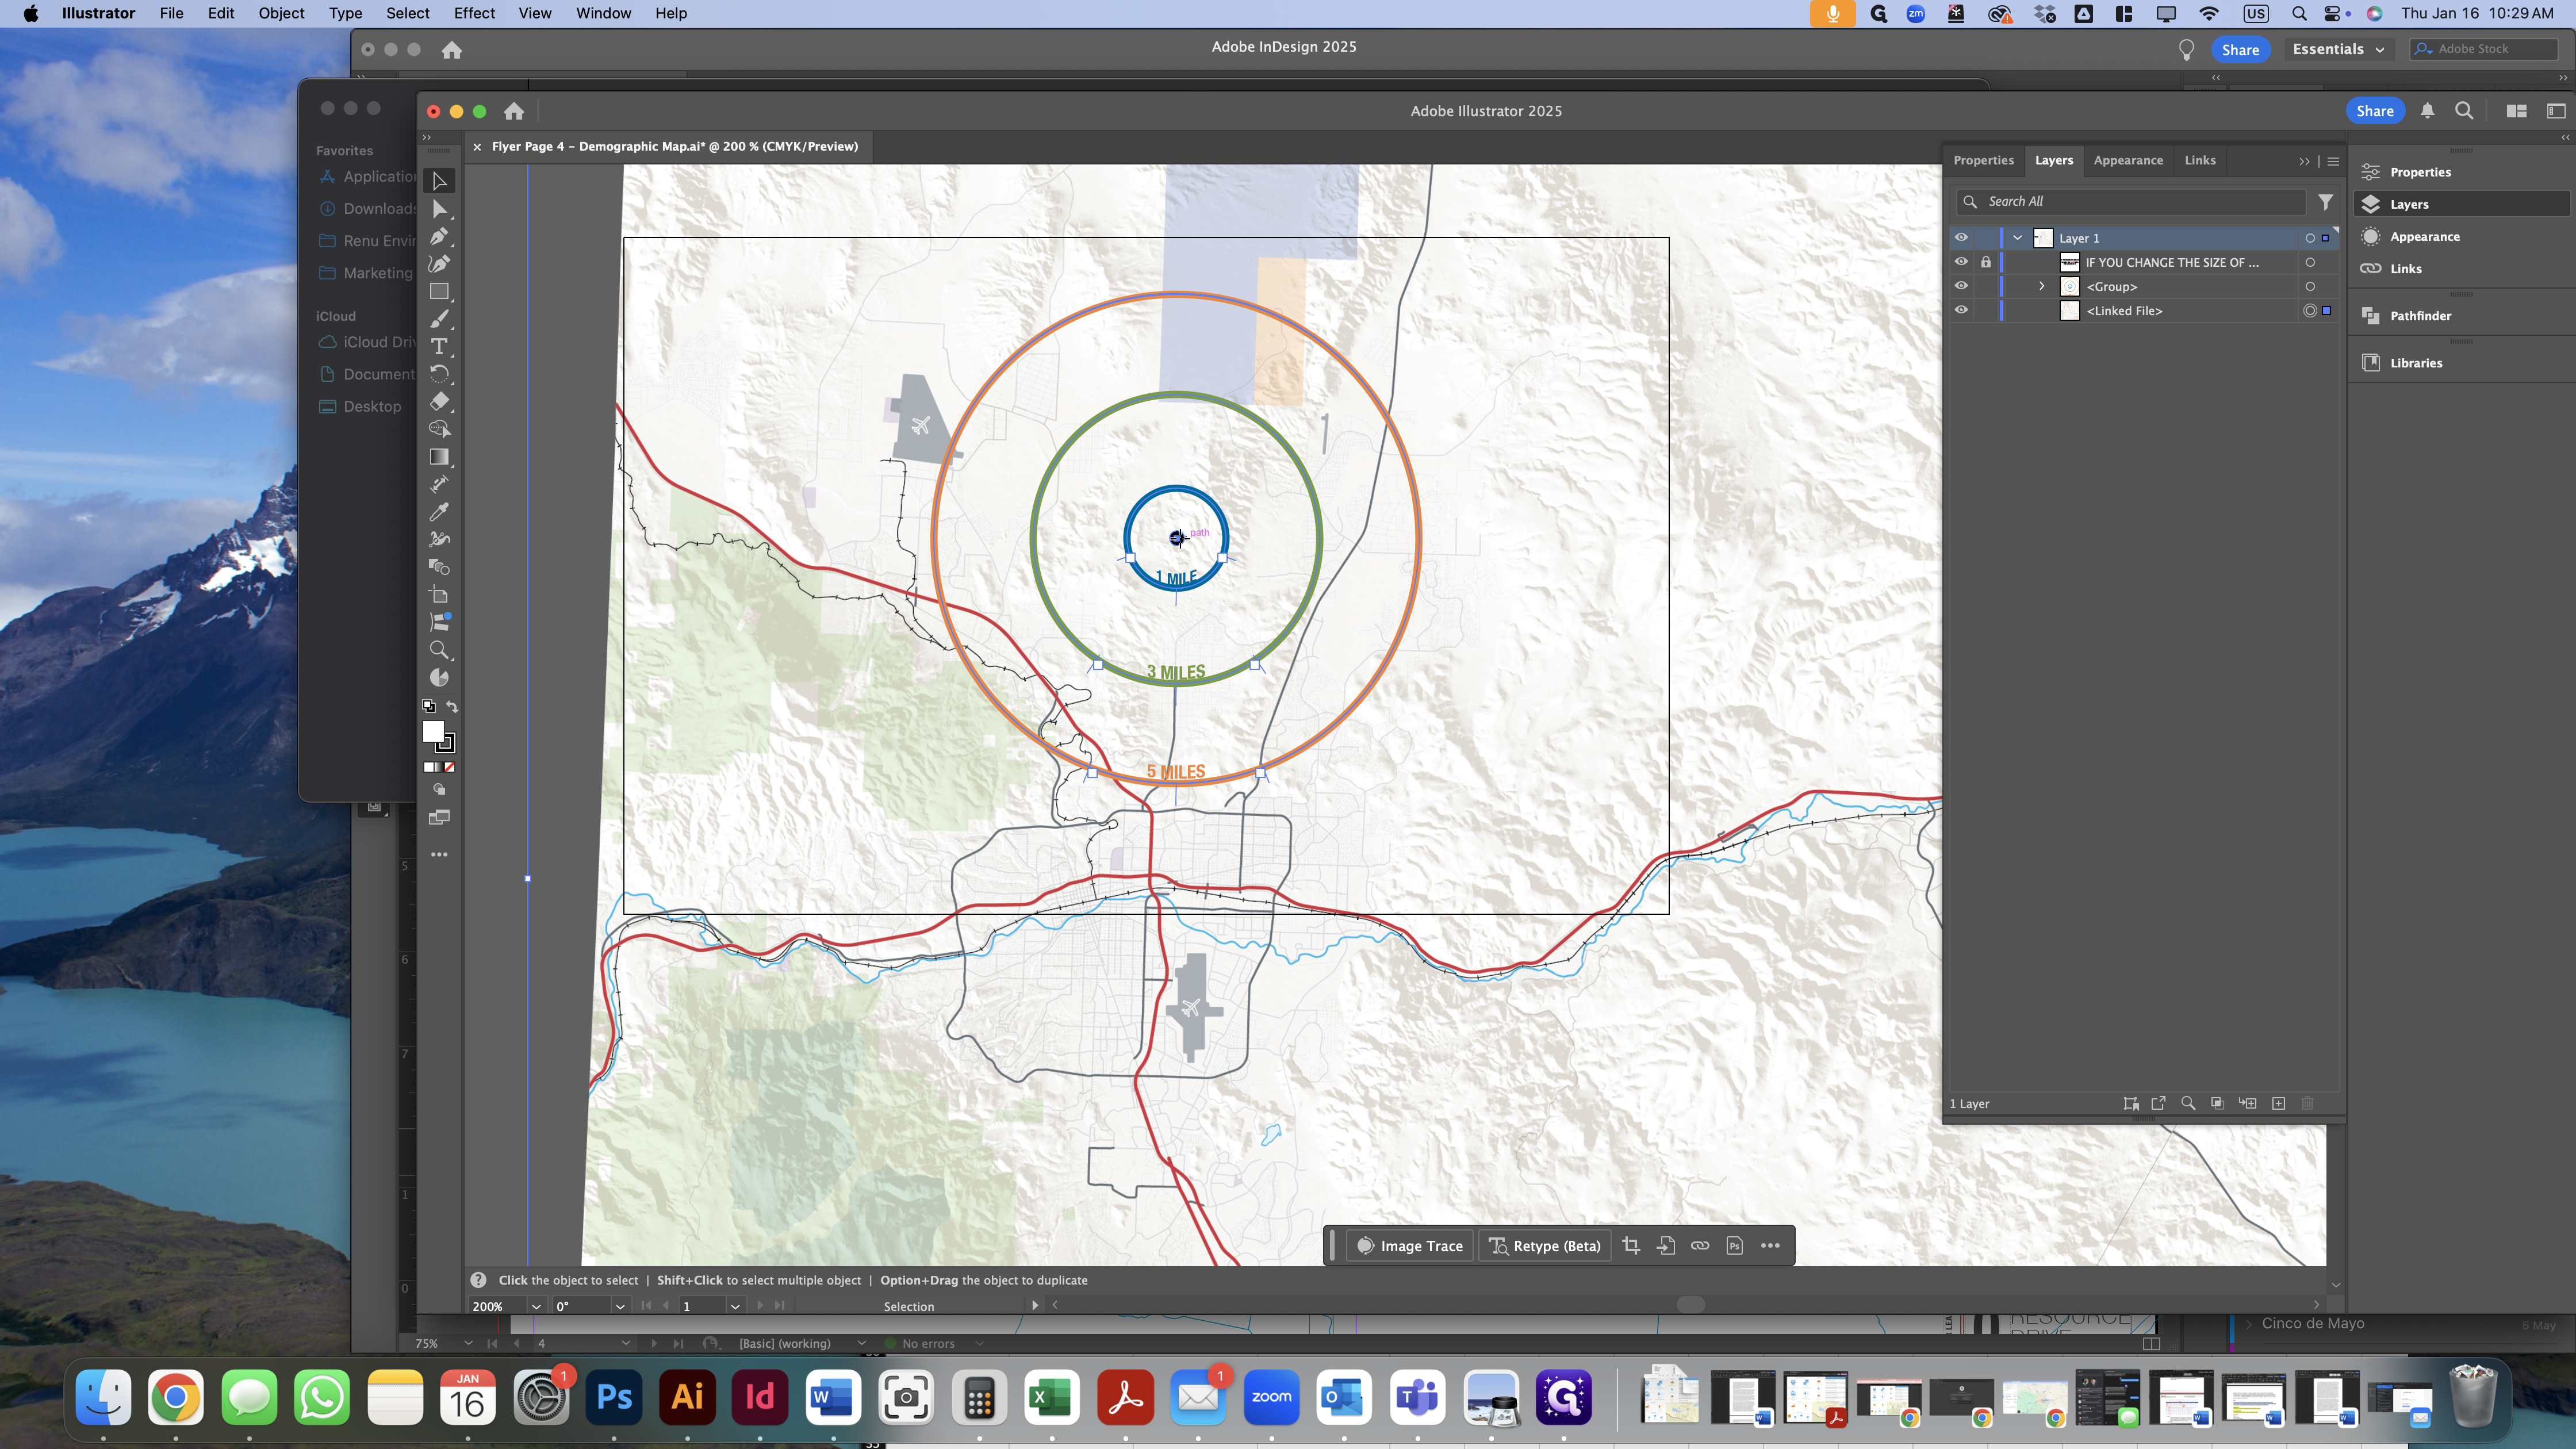Click the Retype (Beta) button
Screen dimensions: 2576x1449
click(1545, 1245)
